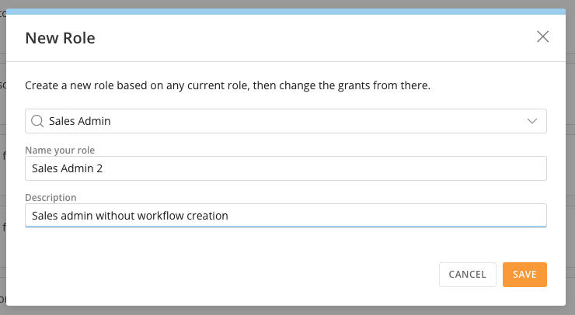Click the blue bar atop the dialog
Screen dimensions: 575x315
[x=286, y=12]
